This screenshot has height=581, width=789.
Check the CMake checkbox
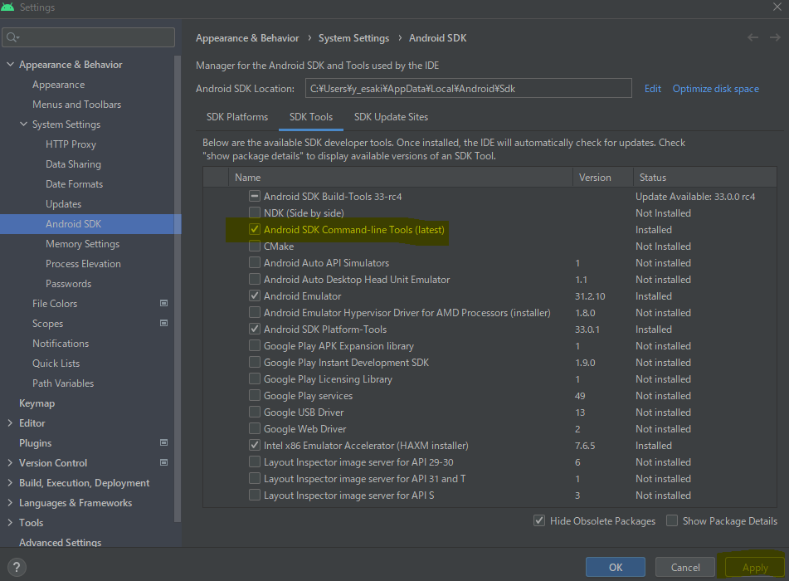point(255,246)
